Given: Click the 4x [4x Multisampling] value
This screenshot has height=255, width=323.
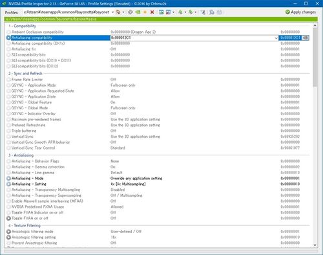Looking at the screenshot, I should 128,184.
